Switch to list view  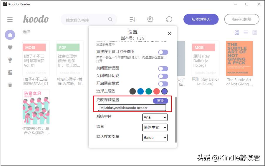point(246,33)
